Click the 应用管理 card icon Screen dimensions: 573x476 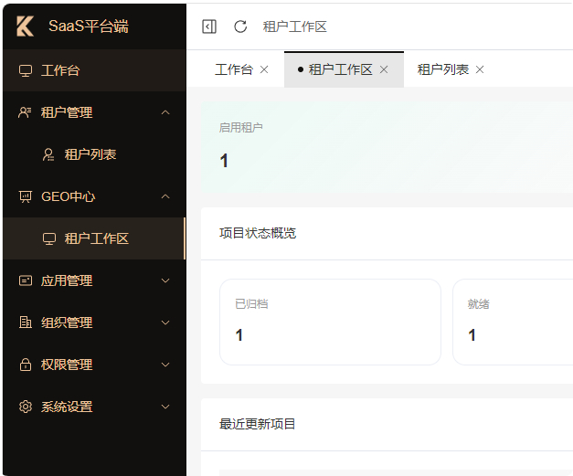[x=26, y=280]
